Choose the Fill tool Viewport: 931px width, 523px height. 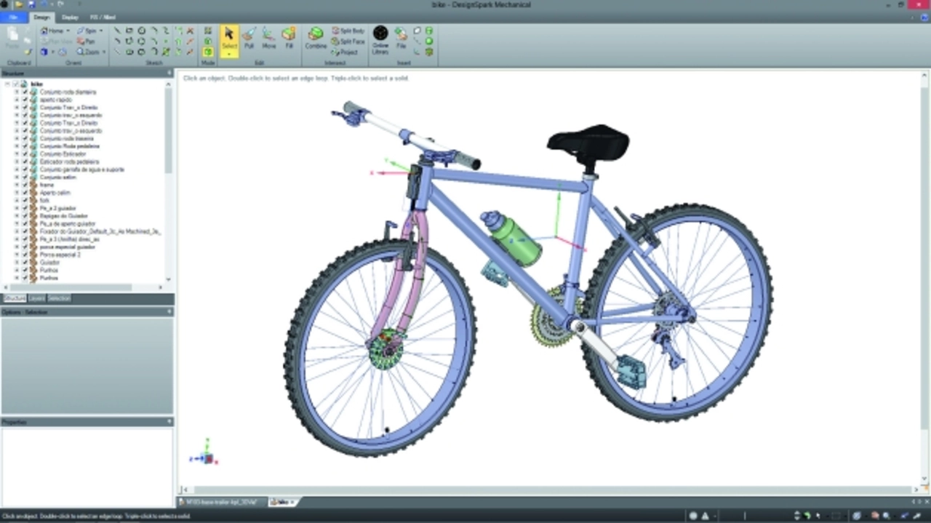coord(289,39)
